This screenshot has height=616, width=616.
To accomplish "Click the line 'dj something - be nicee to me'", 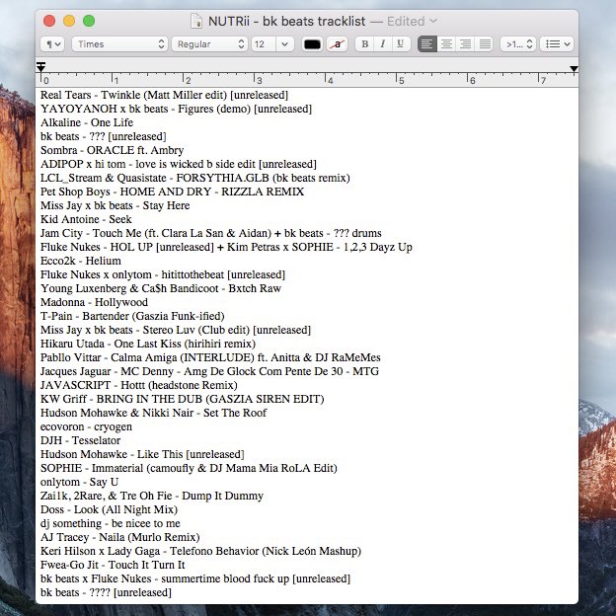I will pyautogui.click(x=111, y=523).
